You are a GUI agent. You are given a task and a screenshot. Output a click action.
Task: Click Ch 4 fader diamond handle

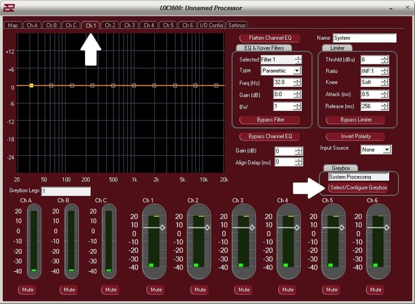coord(297,227)
